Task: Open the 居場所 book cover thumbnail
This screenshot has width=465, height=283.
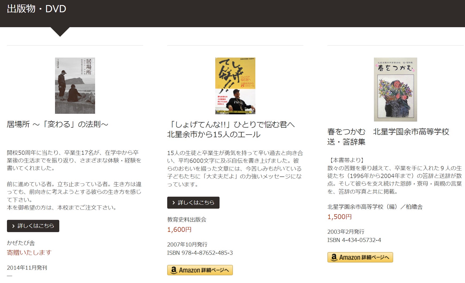Action: [75, 86]
